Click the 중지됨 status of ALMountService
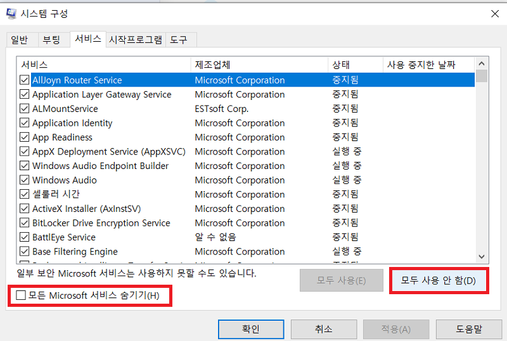The image size is (507, 341). pos(345,108)
